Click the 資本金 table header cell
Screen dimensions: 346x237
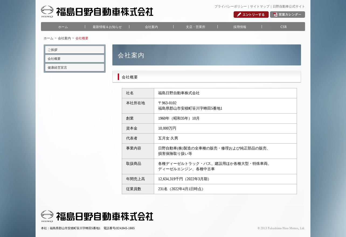click(x=138, y=128)
